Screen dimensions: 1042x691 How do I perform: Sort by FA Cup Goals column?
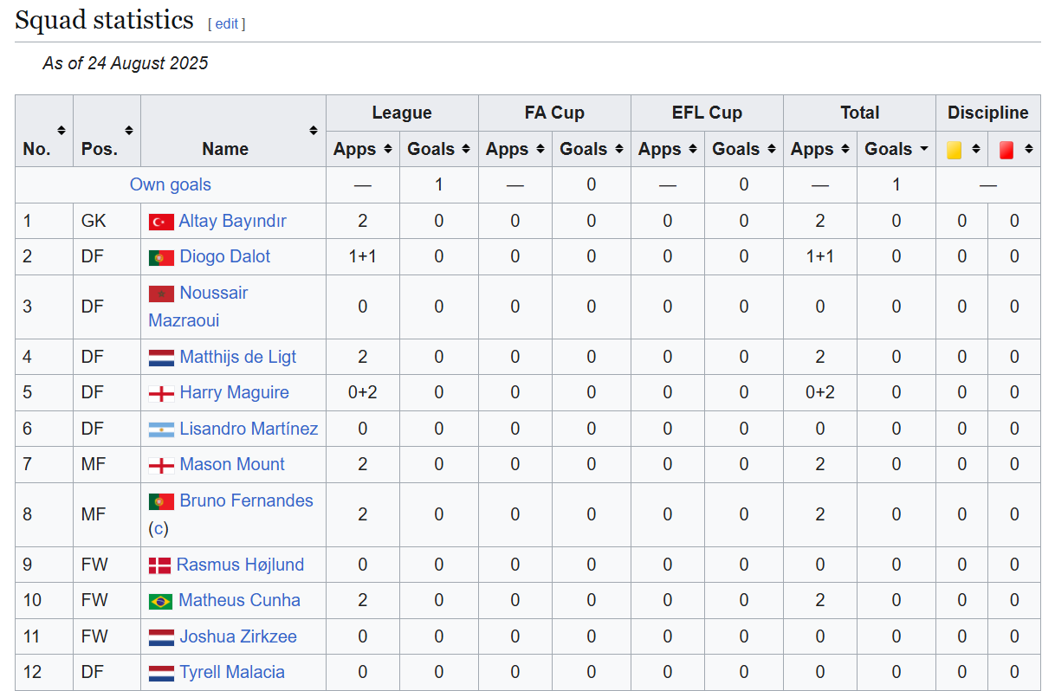click(x=618, y=149)
